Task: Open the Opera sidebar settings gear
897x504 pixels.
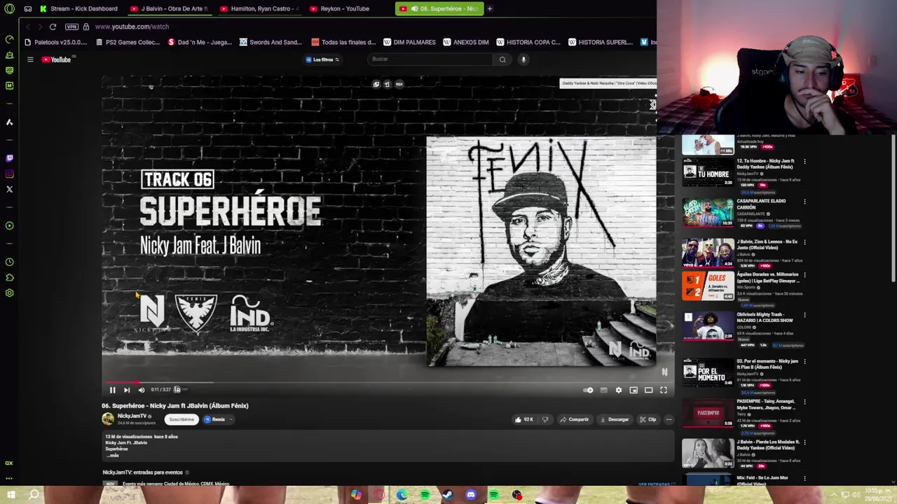Action: pos(9,293)
